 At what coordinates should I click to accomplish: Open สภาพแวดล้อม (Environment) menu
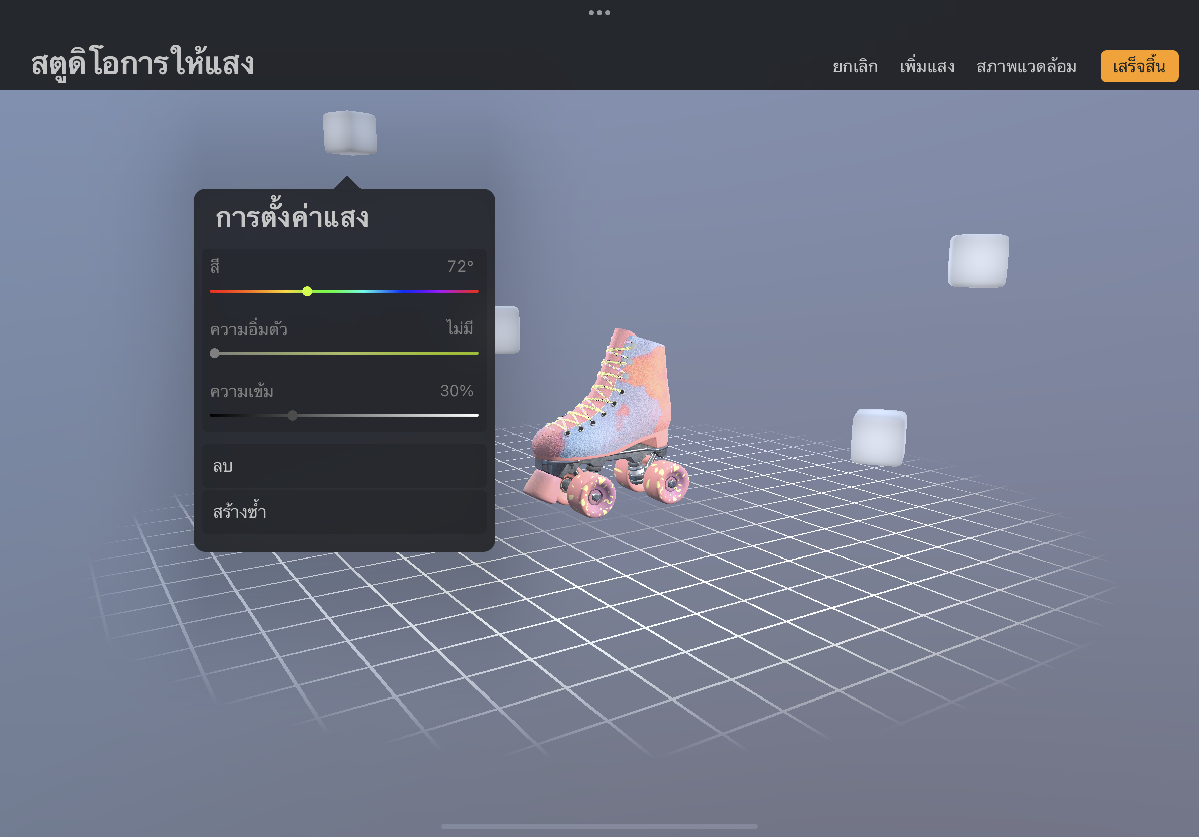click(x=1026, y=67)
